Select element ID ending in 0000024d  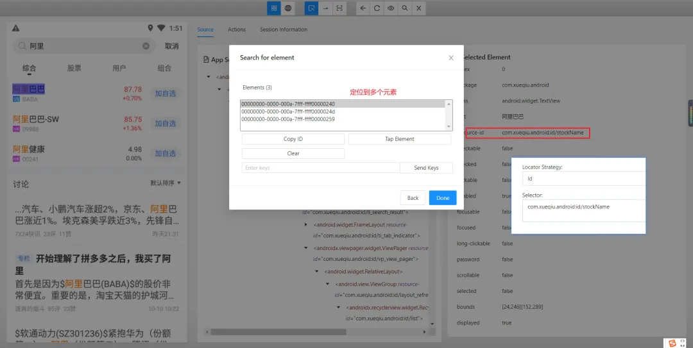[343, 112]
